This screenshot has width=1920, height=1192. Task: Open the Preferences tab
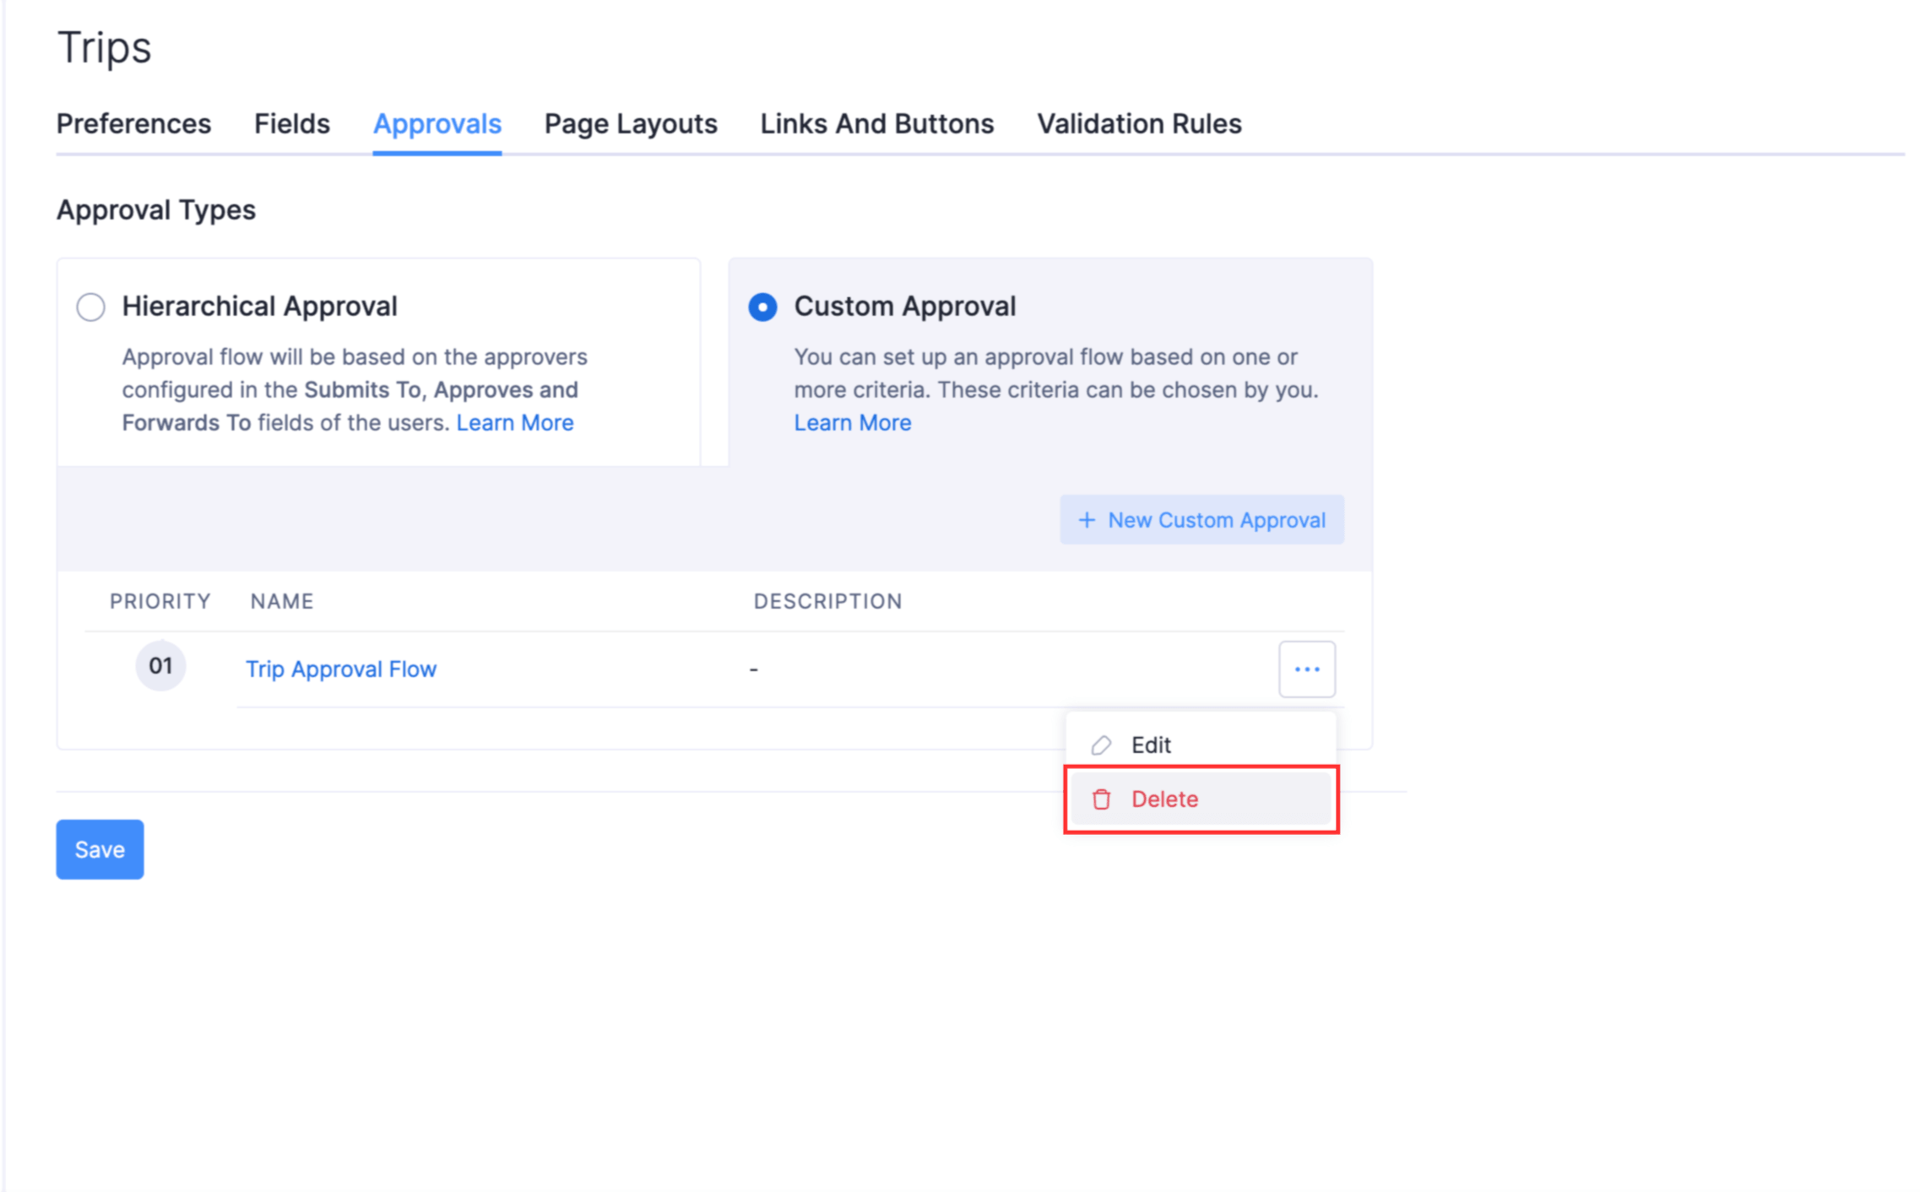[133, 124]
